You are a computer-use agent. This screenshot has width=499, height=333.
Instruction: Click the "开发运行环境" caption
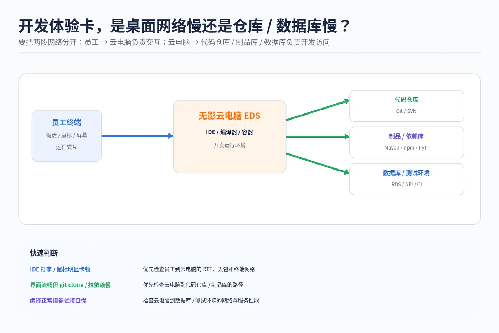point(230,145)
